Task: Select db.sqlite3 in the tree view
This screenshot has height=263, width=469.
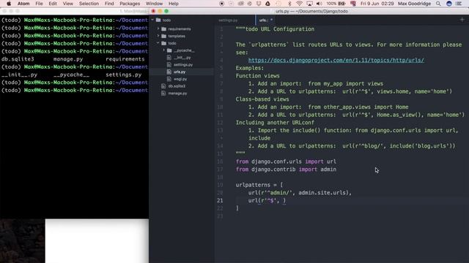Action: tap(177, 86)
